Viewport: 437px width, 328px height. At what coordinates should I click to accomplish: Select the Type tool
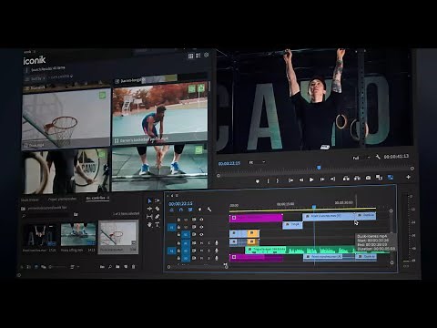click(158, 225)
